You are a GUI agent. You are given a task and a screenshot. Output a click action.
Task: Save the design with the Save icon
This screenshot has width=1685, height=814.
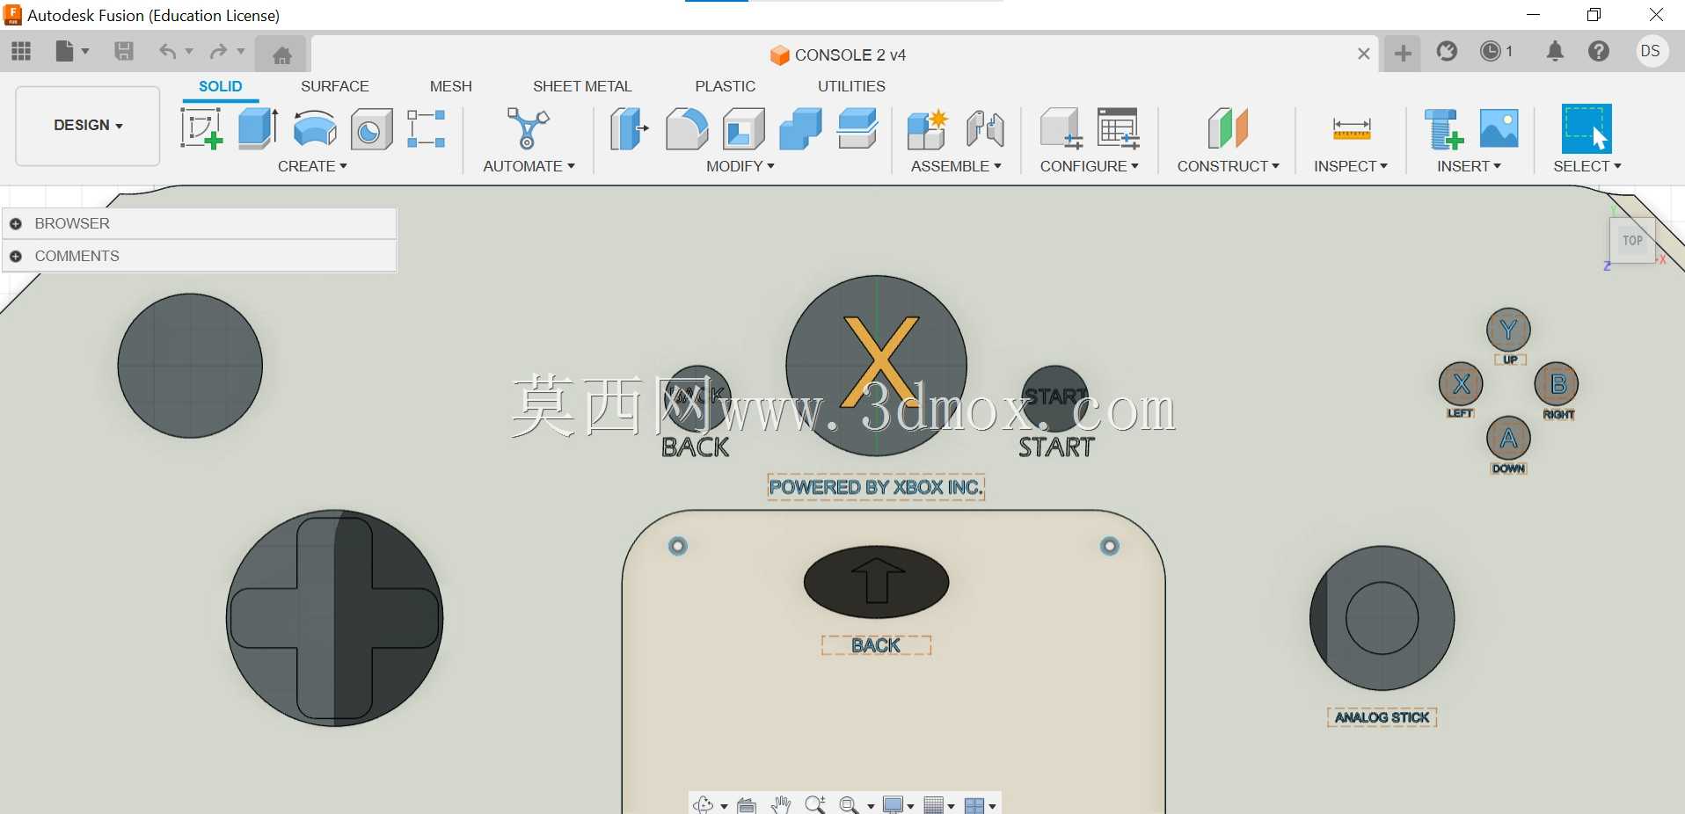tap(124, 51)
